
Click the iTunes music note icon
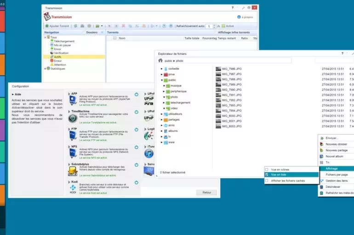pos(149,153)
